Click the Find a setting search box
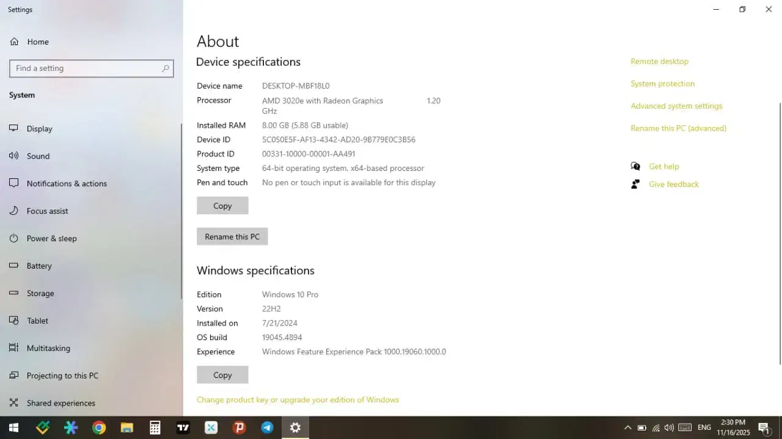Viewport: 782px width, 439px height. pos(86,68)
